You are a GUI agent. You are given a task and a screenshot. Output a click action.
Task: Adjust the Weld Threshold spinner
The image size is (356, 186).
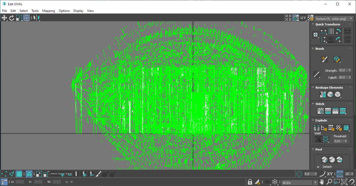[x=346, y=141]
